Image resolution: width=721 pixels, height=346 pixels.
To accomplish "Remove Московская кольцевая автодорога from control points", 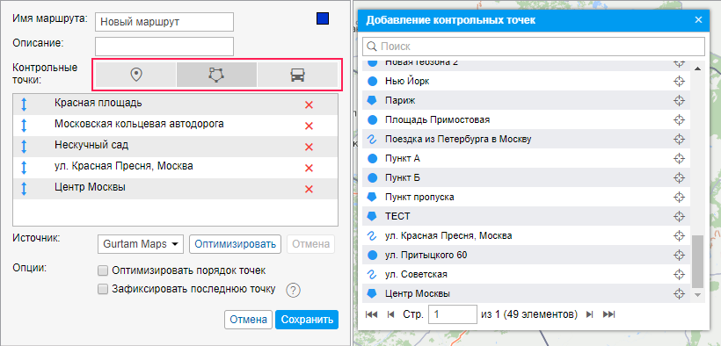I will [x=309, y=126].
